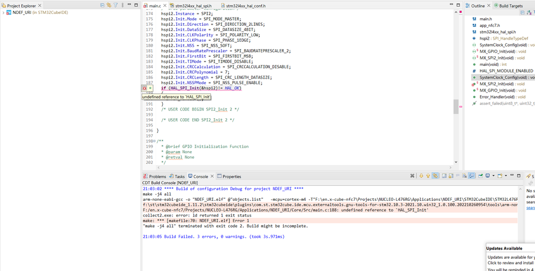Image resolution: width=535 pixels, height=271 pixels.
Task: Close the main.c editor tab
Action: 164,6
